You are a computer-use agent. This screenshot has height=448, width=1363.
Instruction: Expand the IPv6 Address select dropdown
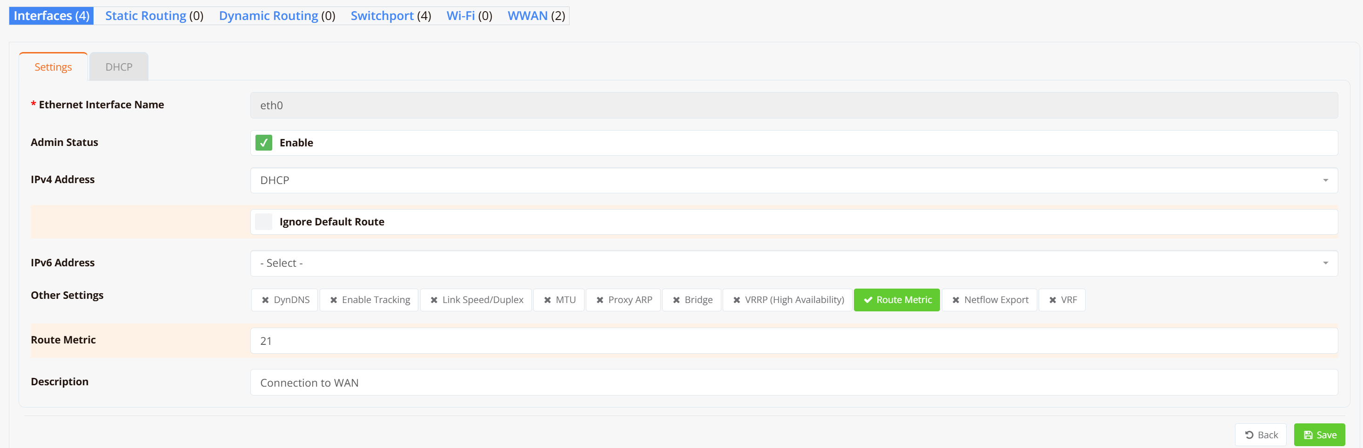coord(794,263)
